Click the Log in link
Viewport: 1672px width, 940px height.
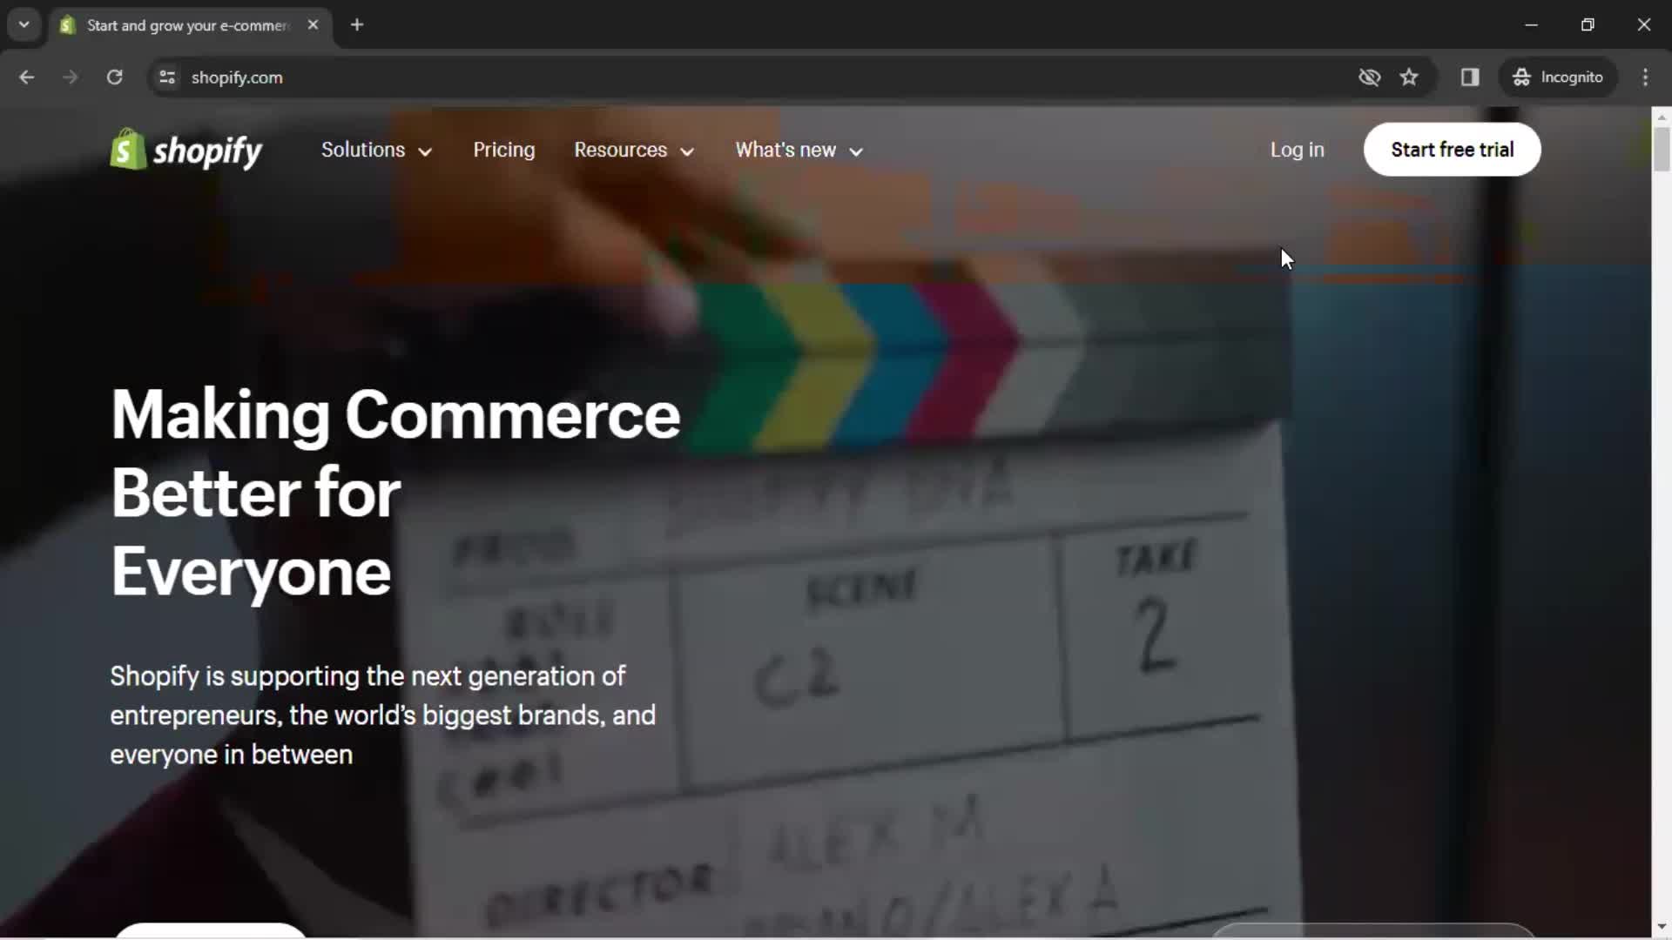tap(1297, 149)
